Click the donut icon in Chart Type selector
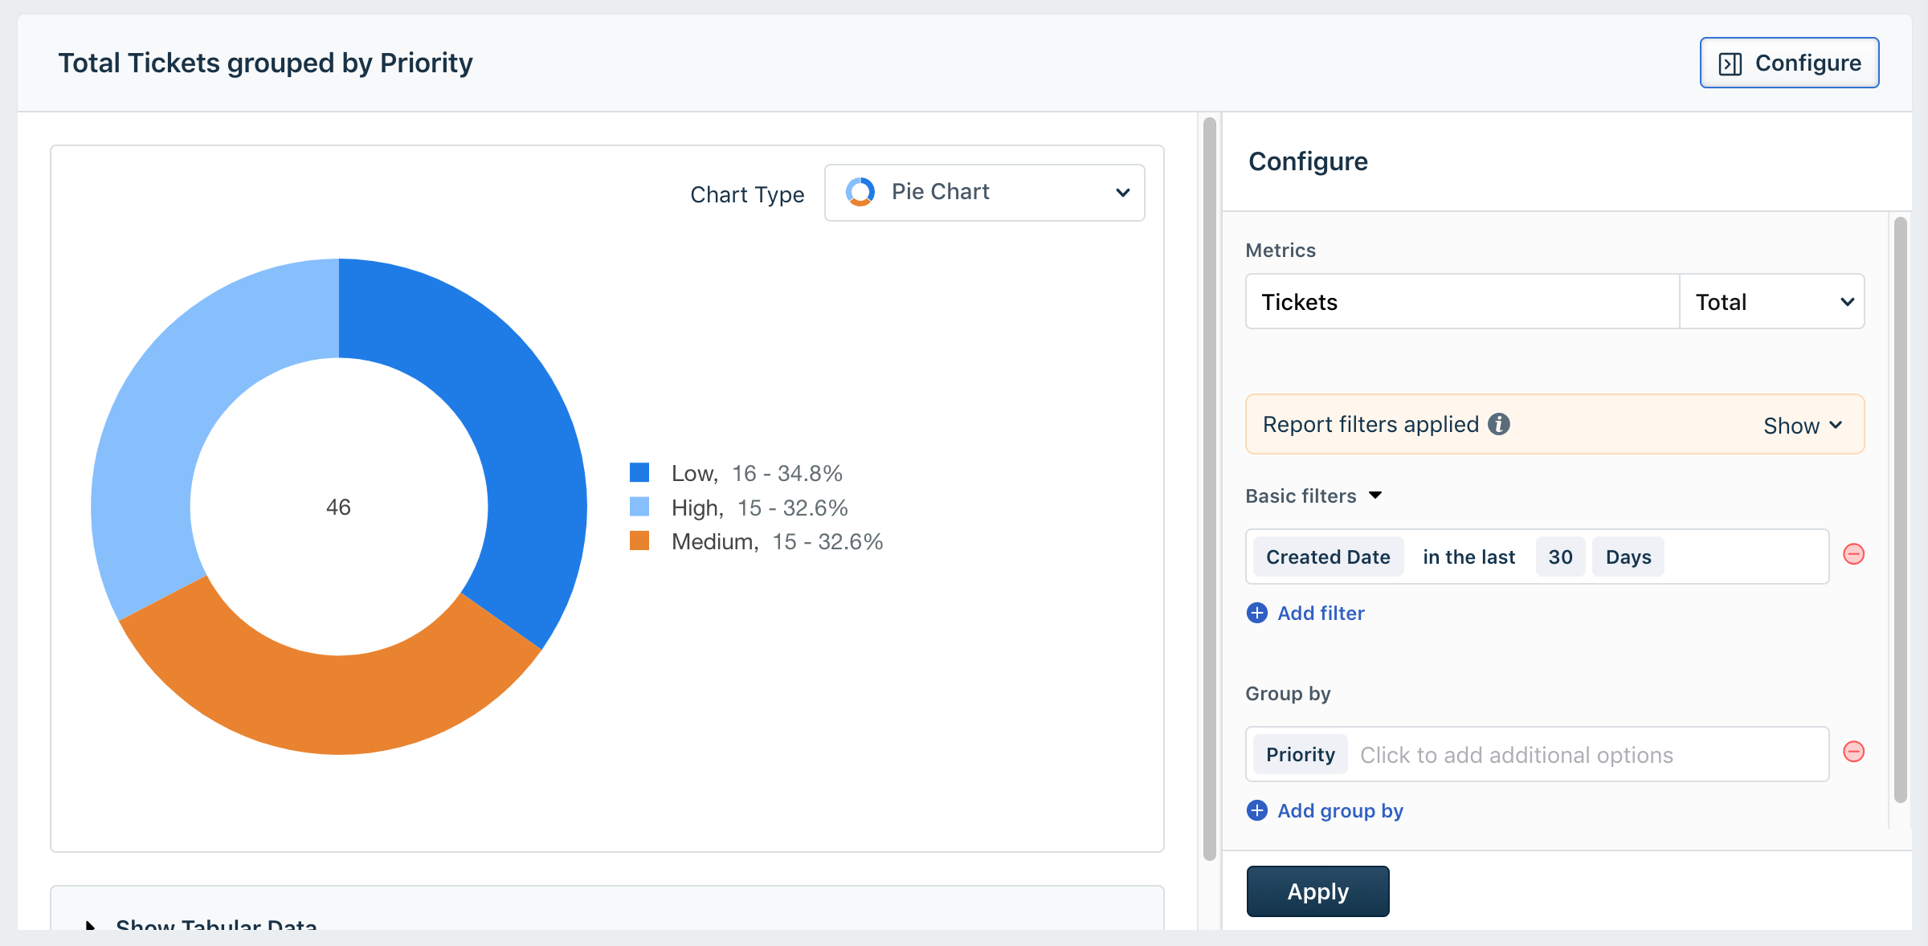This screenshot has width=1928, height=946. 860,192
